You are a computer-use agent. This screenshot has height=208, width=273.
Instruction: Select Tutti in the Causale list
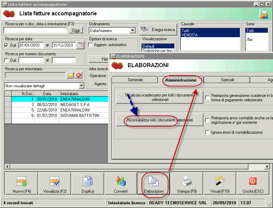[210, 31]
